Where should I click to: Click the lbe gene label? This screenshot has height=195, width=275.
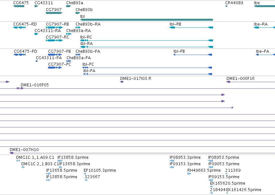click(x=257, y=3)
